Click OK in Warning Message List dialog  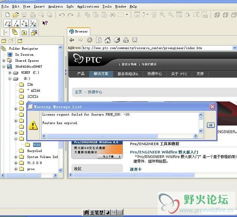pos(211,125)
